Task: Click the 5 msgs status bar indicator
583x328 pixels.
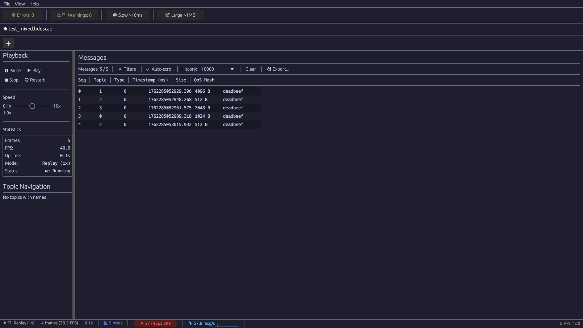Action: pos(113,323)
